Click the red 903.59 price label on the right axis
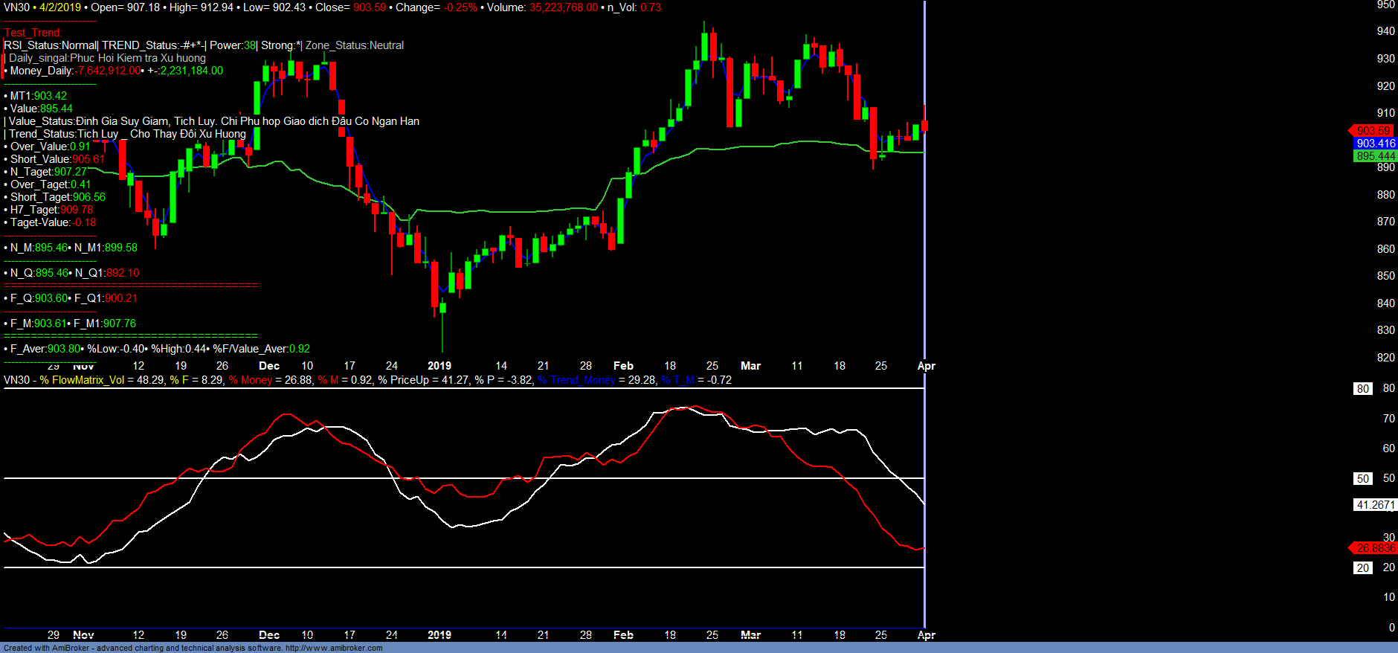The width and height of the screenshot is (1398, 653). (1373, 131)
